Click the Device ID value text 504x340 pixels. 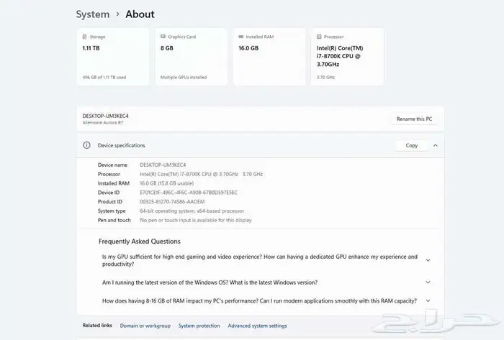(x=189, y=193)
